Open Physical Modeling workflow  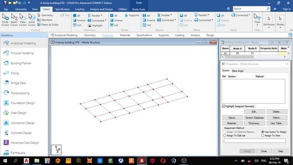coord(24,53)
